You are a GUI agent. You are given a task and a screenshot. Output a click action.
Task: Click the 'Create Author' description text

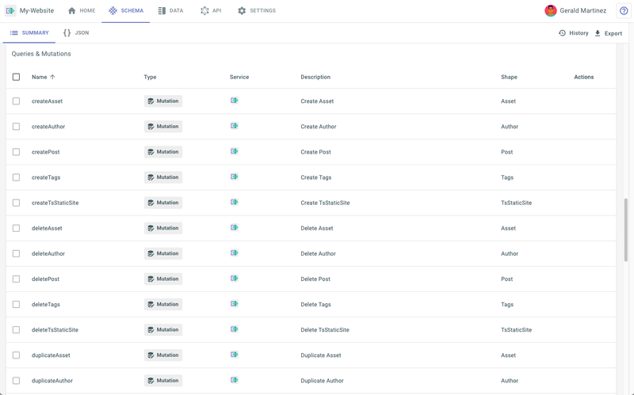(319, 127)
